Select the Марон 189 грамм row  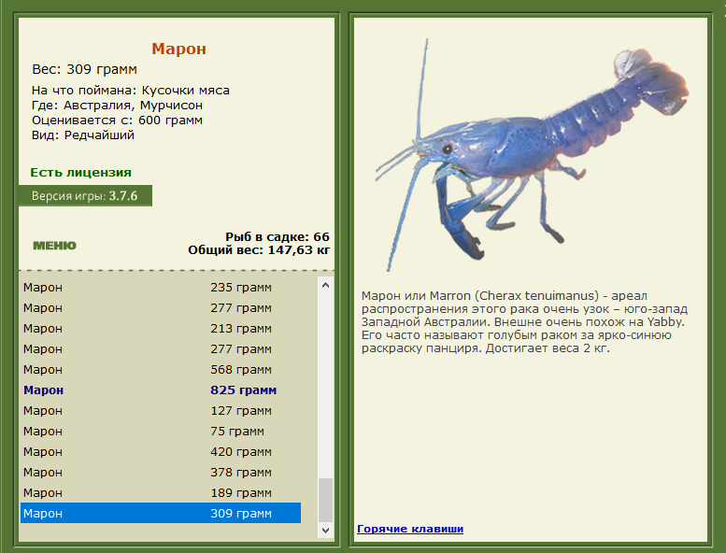[x=161, y=493]
